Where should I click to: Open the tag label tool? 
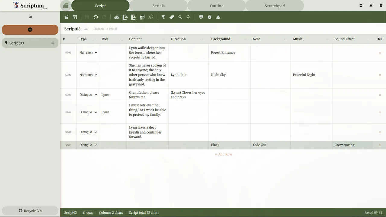[172, 17]
